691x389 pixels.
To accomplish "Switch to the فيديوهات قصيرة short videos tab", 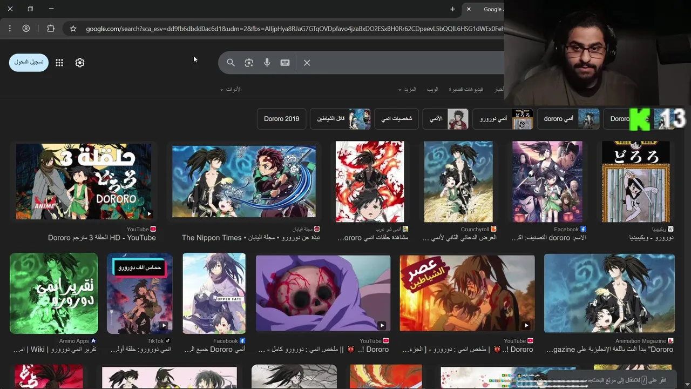I will (466, 89).
